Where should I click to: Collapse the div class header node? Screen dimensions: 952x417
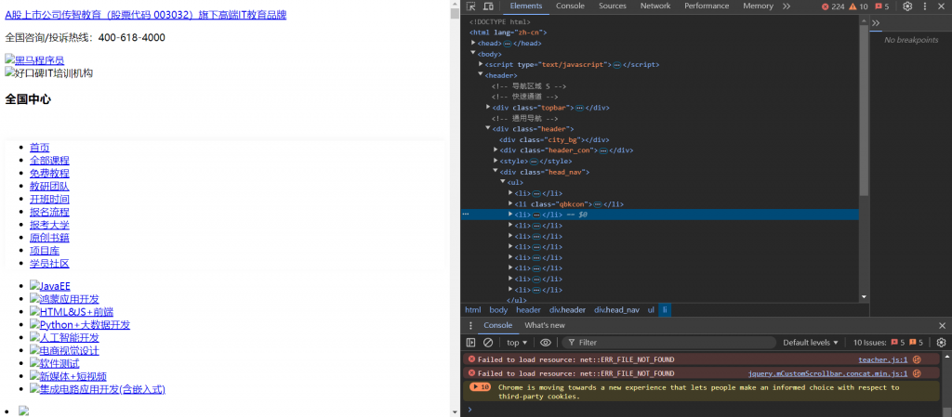coord(488,128)
